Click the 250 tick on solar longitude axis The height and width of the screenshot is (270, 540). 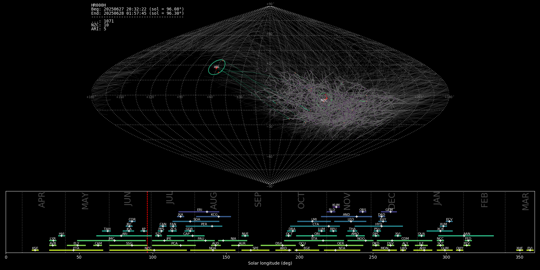click(x=373, y=257)
